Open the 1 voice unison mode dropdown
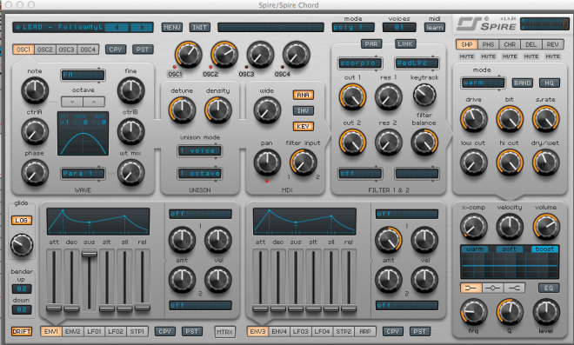This screenshot has width=574, height=345. click(200, 150)
